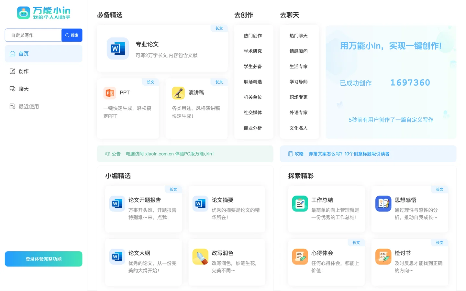466x291 pixels.
Task: Select 商业分析 category
Action: click(253, 128)
